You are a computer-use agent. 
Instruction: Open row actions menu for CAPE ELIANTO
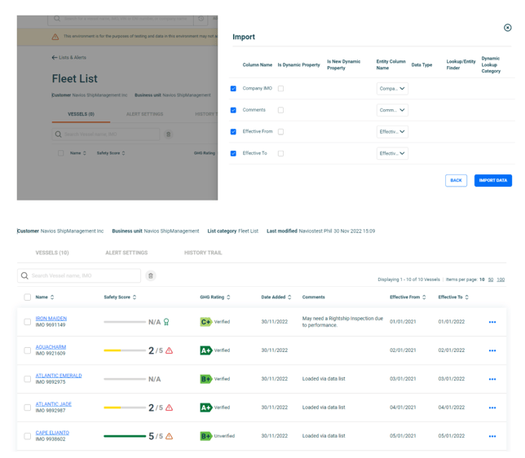(492, 436)
